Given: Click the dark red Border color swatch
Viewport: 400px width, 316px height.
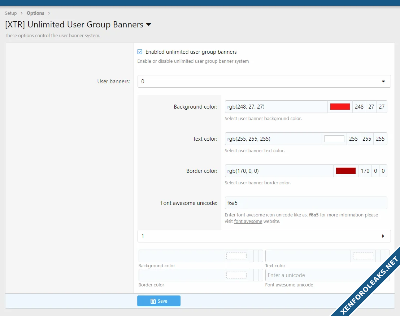Looking at the screenshot, I should (x=345, y=171).
